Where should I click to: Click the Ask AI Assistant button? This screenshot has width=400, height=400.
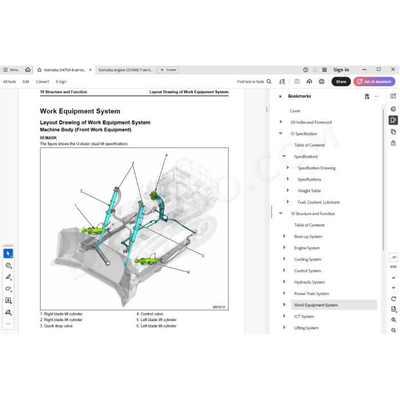click(374, 82)
